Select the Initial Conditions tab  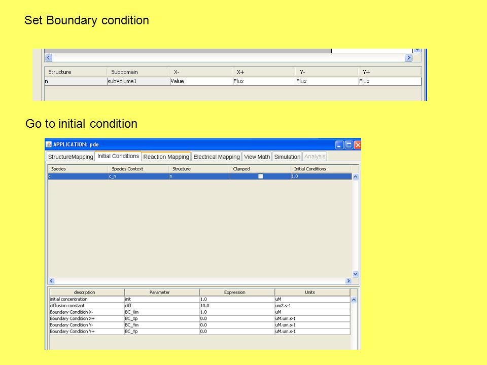coord(118,156)
